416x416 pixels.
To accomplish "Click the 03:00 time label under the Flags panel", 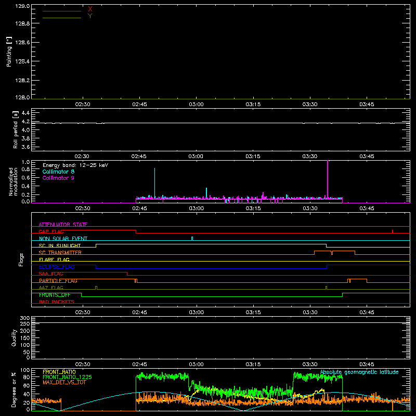I will click(x=197, y=313).
